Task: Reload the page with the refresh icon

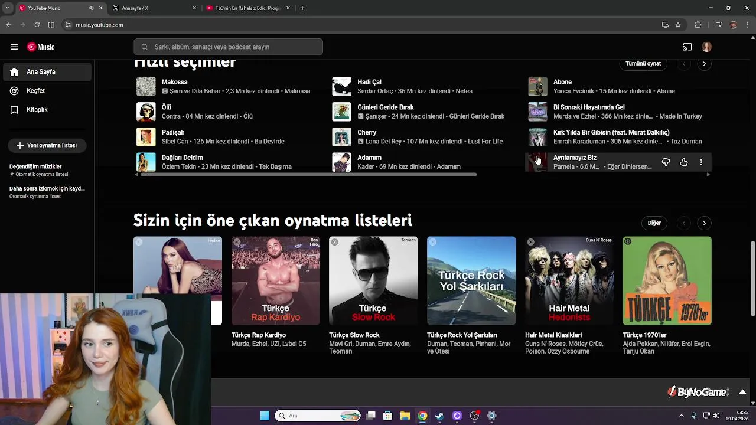Action: (x=37, y=25)
